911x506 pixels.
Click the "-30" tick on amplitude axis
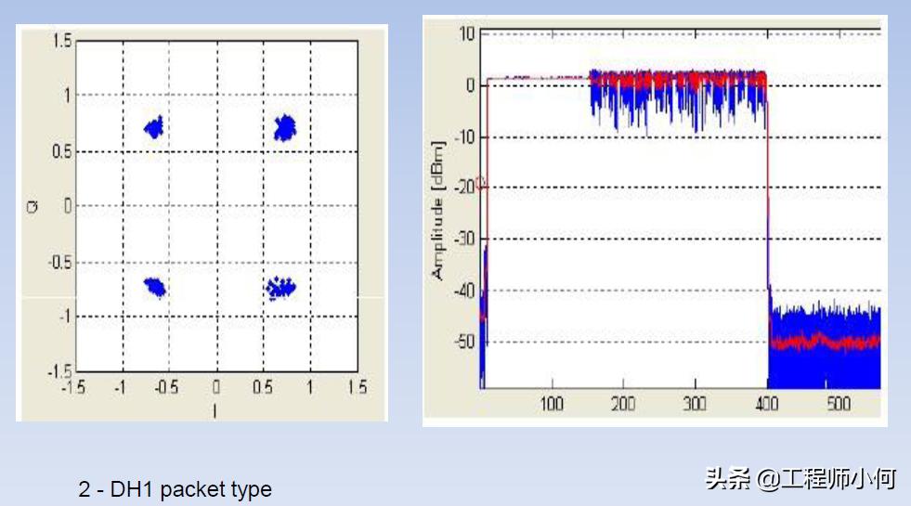[464, 239]
